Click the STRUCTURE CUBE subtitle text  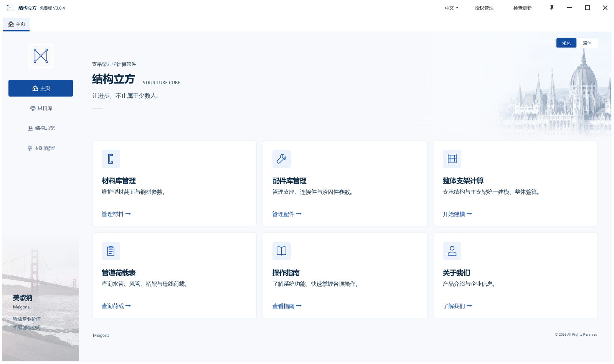(161, 83)
